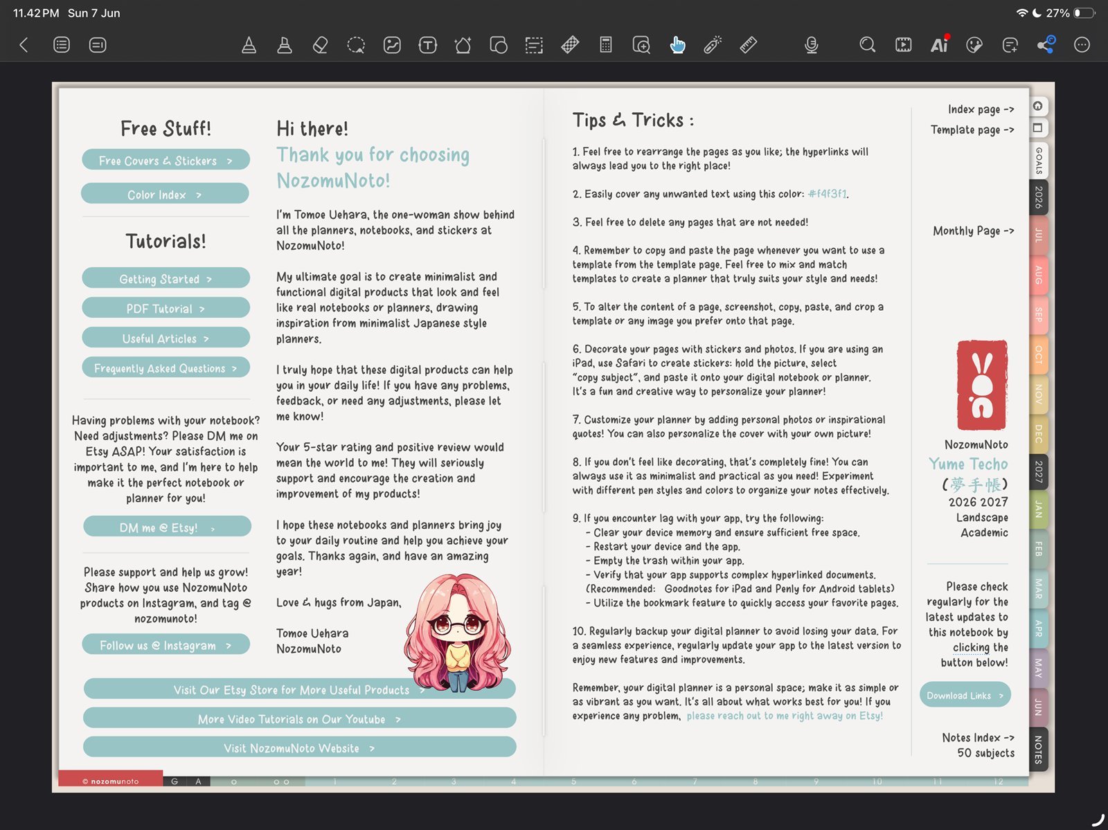Jump to the 2026 side tab
The height and width of the screenshot is (830, 1108).
1038,197
